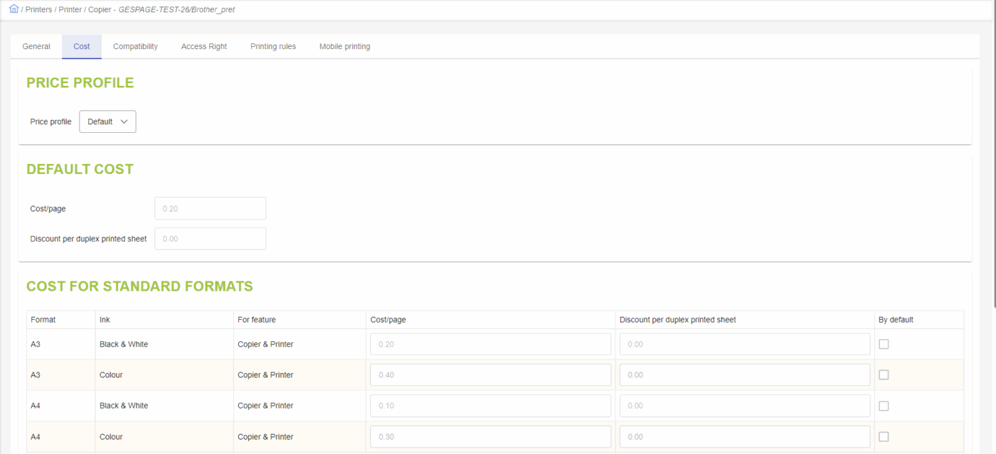Click the Printers breadcrumb link
Viewport: 996px width, 454px height.
[38, 10]
